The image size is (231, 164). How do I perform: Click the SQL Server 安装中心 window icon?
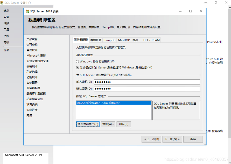tap(2, 3)
